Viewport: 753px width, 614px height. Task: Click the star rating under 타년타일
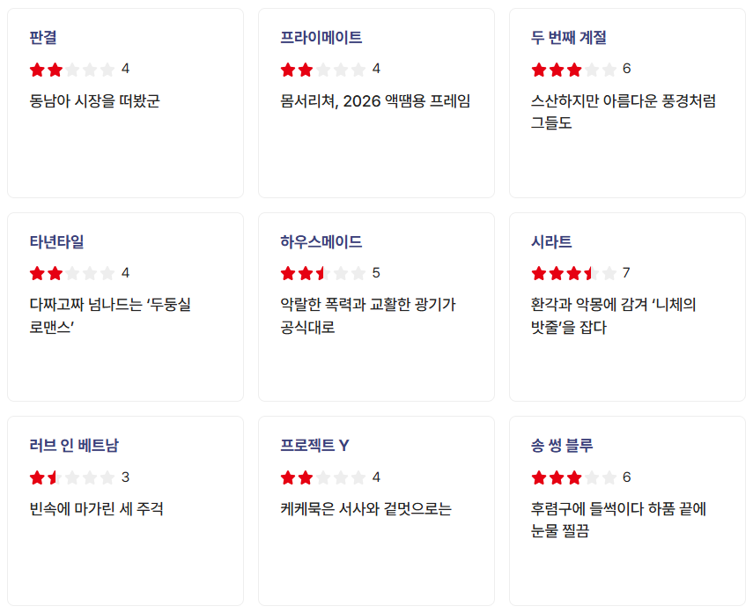pos(72,273)
